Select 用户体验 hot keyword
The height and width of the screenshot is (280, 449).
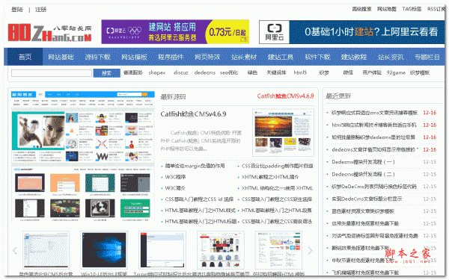pyautogui.click(x=372, y=72)
